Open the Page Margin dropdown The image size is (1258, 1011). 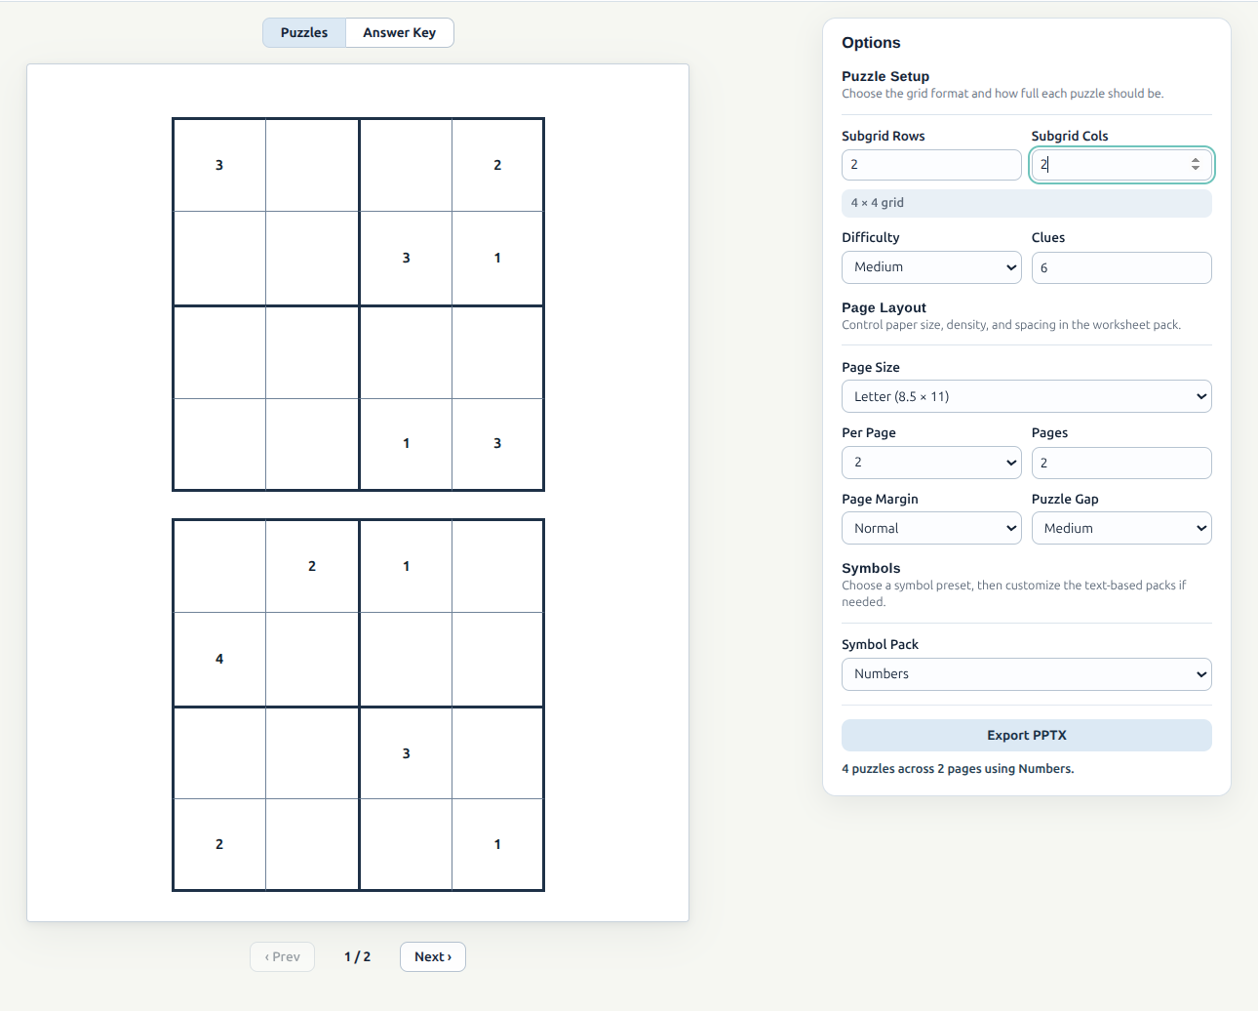tap(930, 527)
